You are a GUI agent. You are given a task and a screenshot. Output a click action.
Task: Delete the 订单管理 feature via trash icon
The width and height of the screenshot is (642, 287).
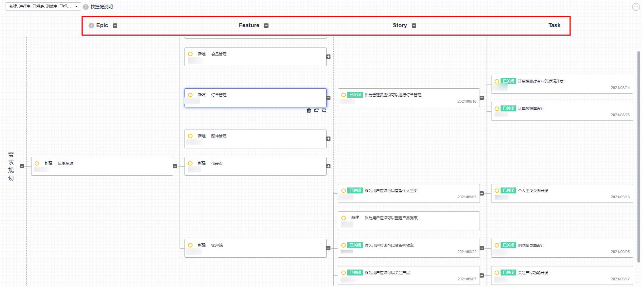tap(309, 111)
